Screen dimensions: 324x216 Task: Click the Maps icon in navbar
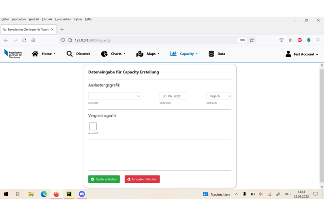pos(140,54)
